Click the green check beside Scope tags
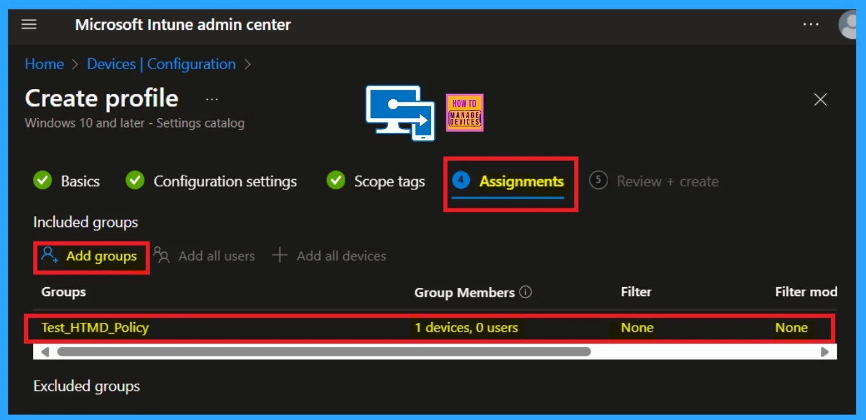The image size is (866, 420). pyautogui.click(x=336, y=181)
